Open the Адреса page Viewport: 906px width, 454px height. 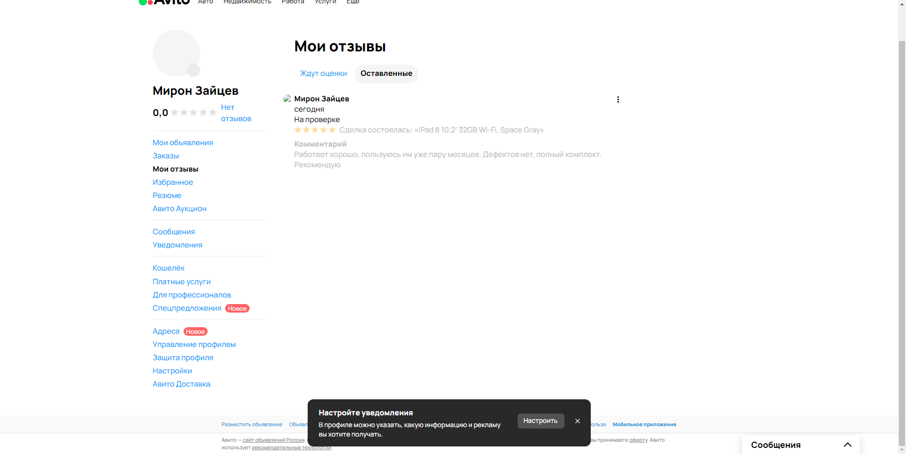(x=166, y=331)
